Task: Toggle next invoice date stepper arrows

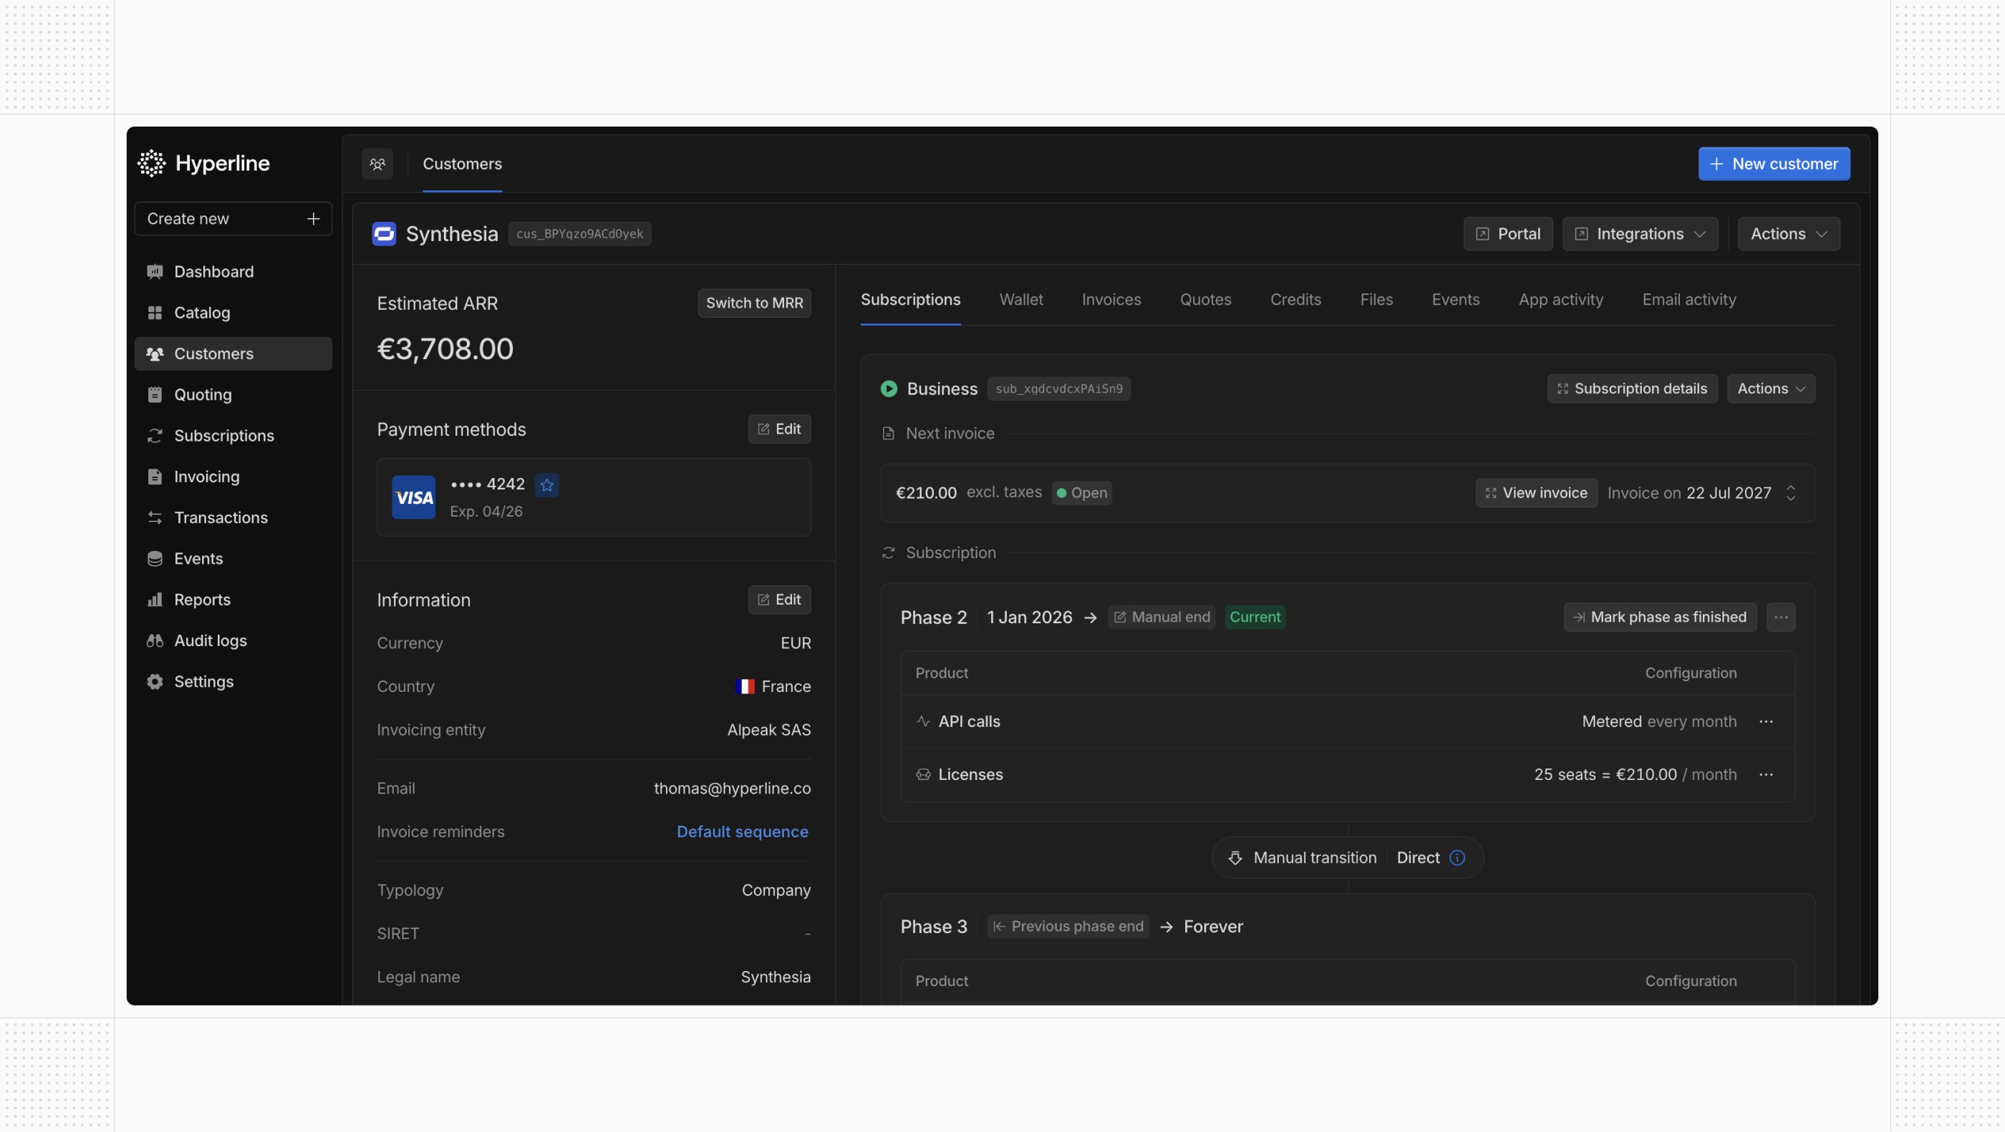Action: tap(1790, 492)
